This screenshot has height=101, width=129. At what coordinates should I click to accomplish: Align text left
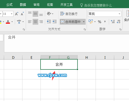click(x=30, y=22)
